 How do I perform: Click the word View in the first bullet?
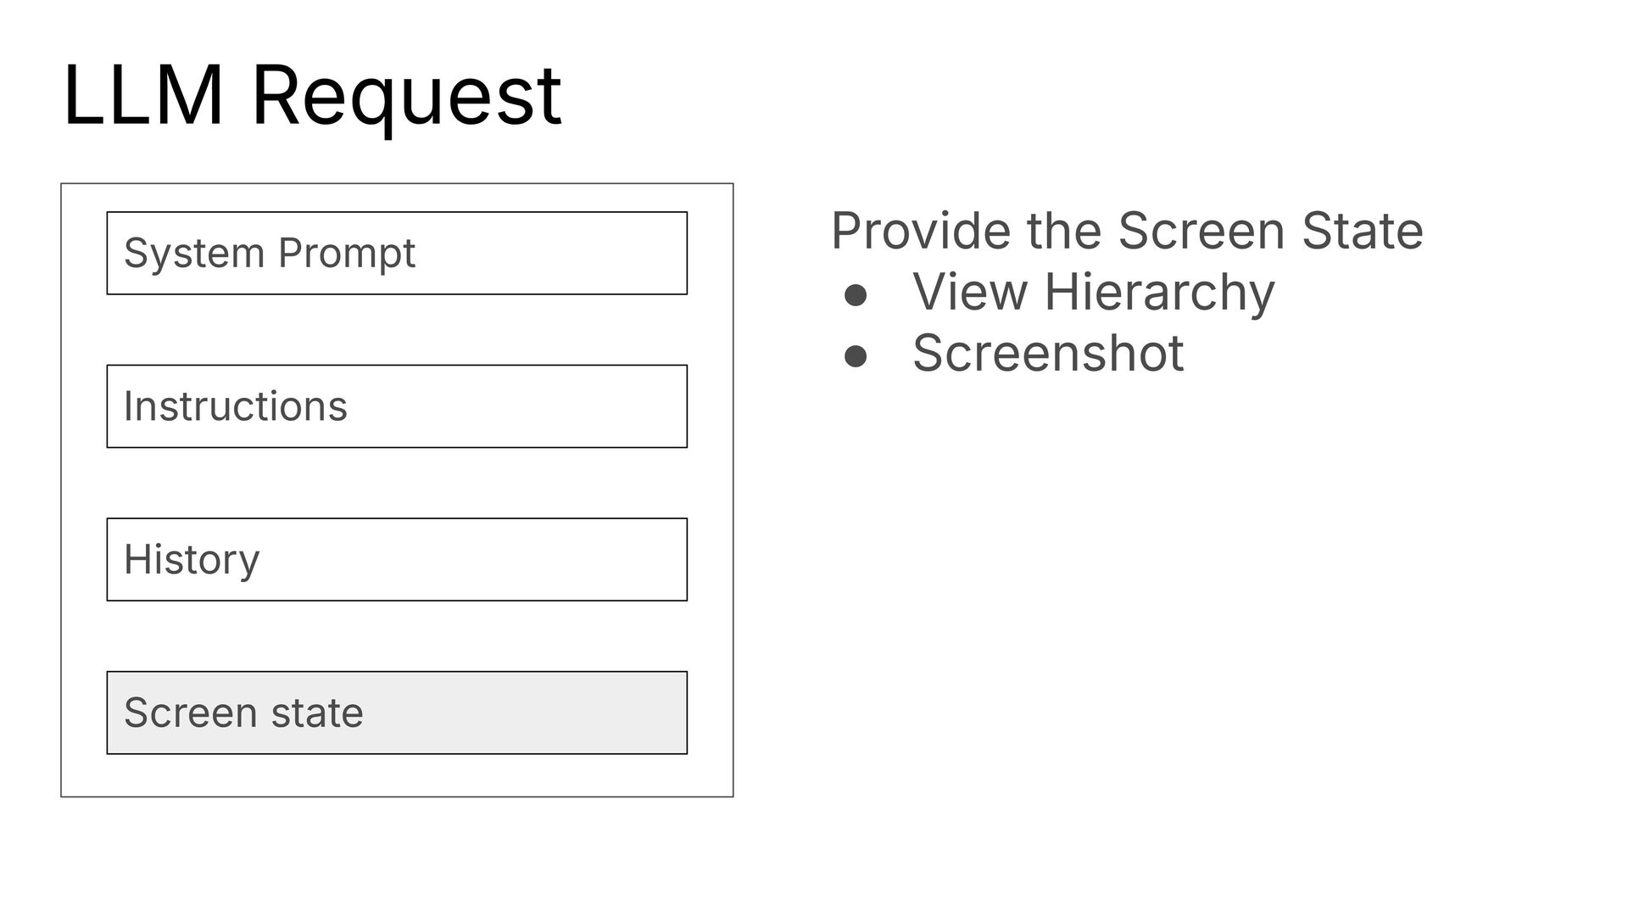coord(970,292)
